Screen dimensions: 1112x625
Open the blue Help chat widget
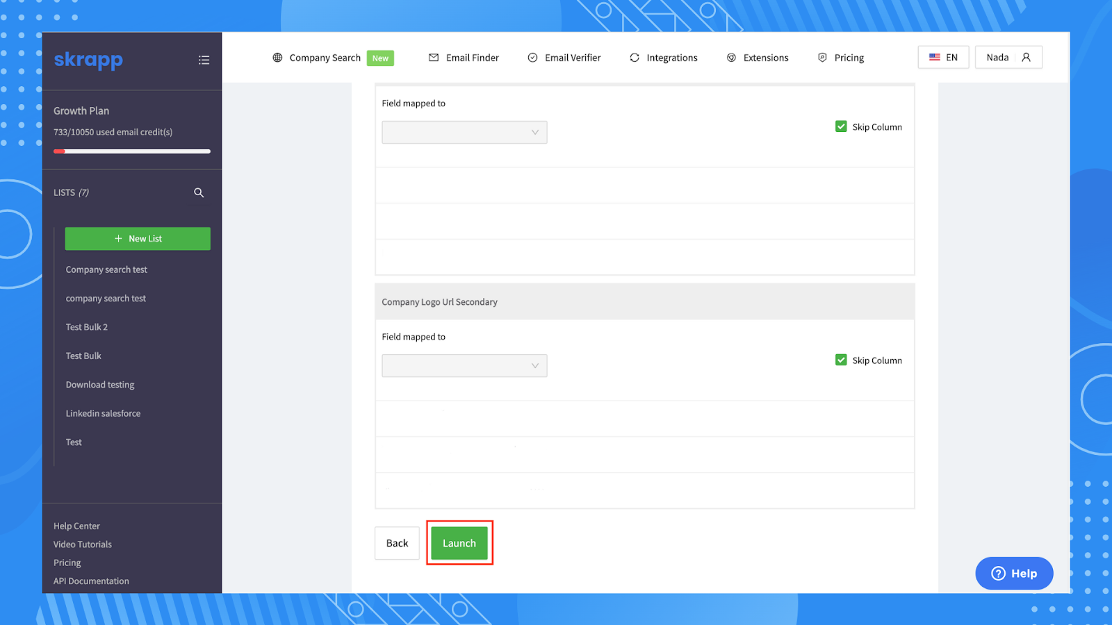[x=1014, y=574]
